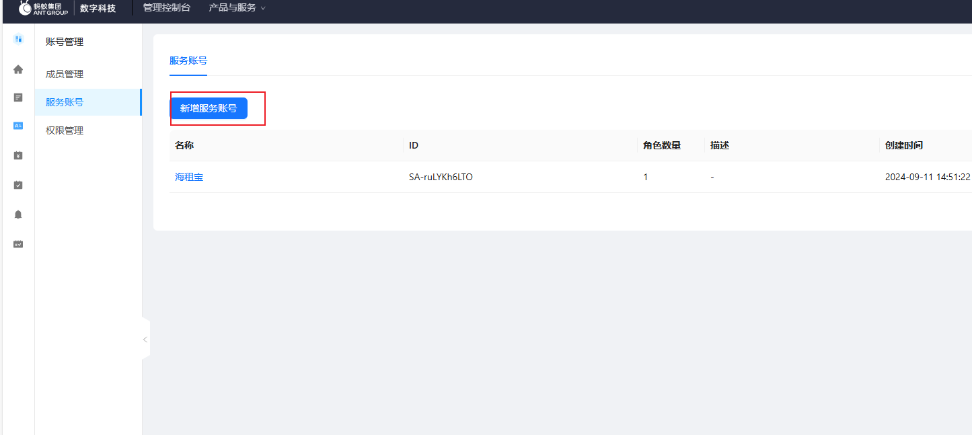Collapse the side menu with arrow handle
The image size is (972, 435).
[145, 340]
